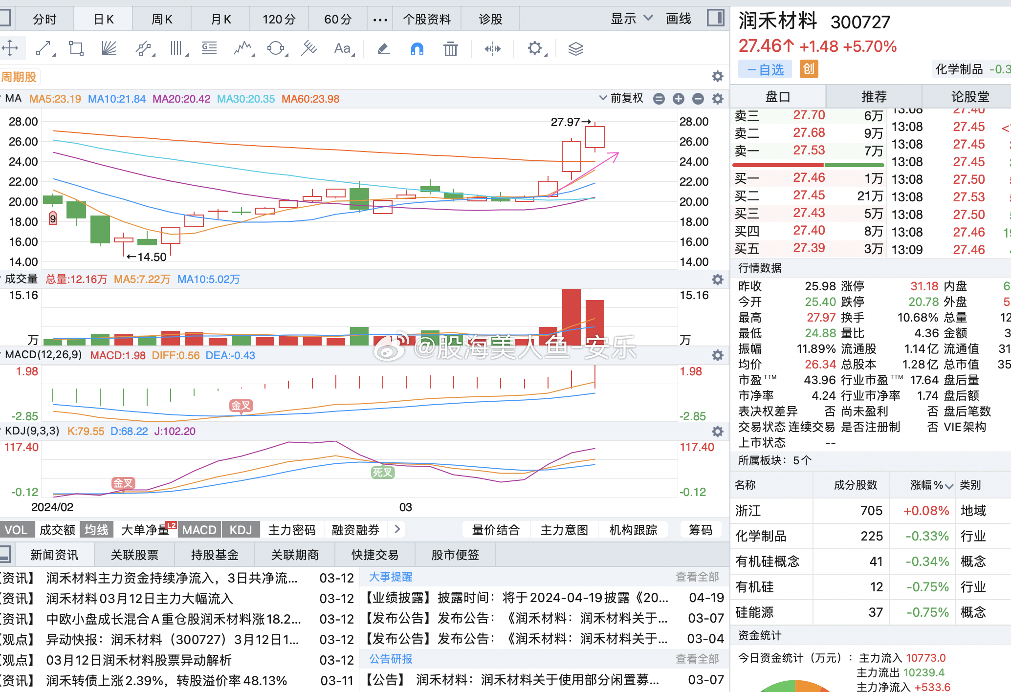This screenshot has height=692, width=1011.
Task: Open the drawing layers icon
Action: (x=575, y=48)
